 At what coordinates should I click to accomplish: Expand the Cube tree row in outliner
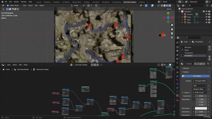click(x=182, y=17)
